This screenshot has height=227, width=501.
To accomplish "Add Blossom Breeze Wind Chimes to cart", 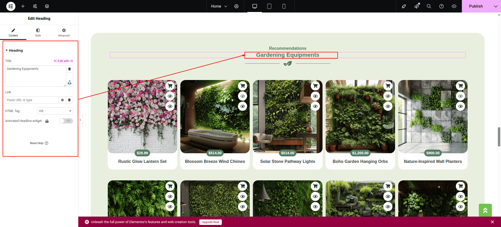I will click(x=243, y=86).
